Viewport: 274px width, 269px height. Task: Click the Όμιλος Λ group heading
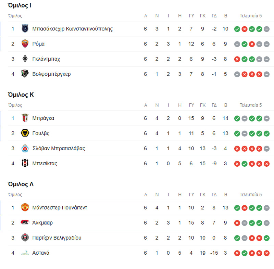coord(21,184)
